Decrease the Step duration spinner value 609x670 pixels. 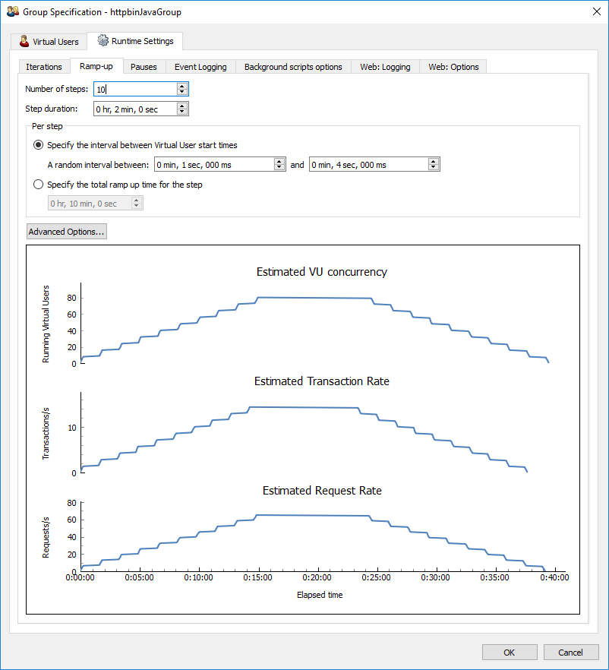(181, 112)
